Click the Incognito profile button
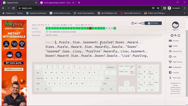The height and width of the screenshot is (106, 188). 174,8
